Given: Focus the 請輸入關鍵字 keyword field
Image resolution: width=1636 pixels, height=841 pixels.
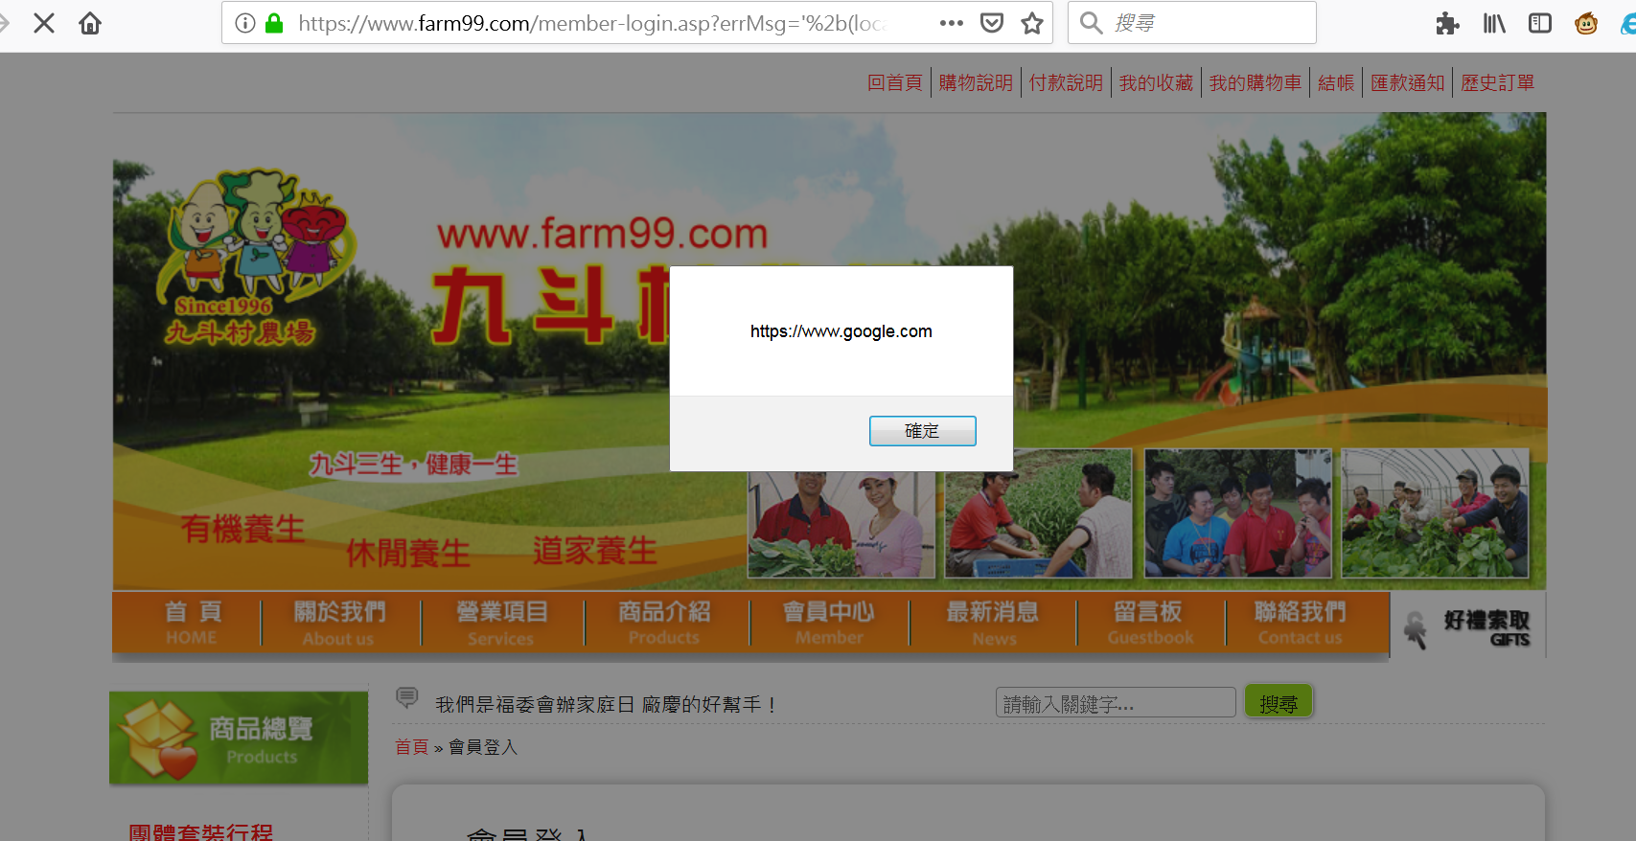Looking at the screenshot, I should tap(1116, 703).
